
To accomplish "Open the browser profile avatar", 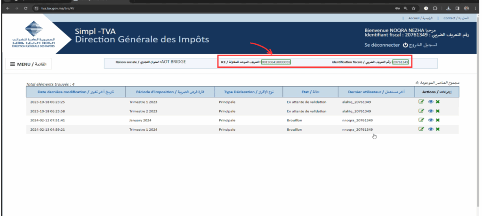I will [x=466, y=8].
